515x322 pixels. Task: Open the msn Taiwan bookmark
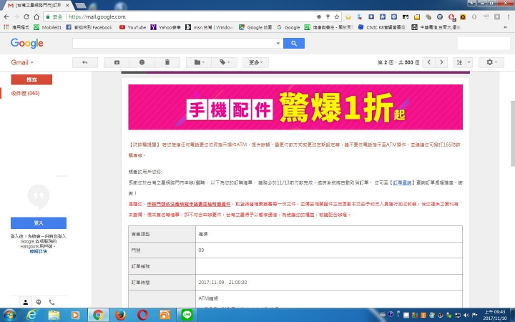click(209, 27)
